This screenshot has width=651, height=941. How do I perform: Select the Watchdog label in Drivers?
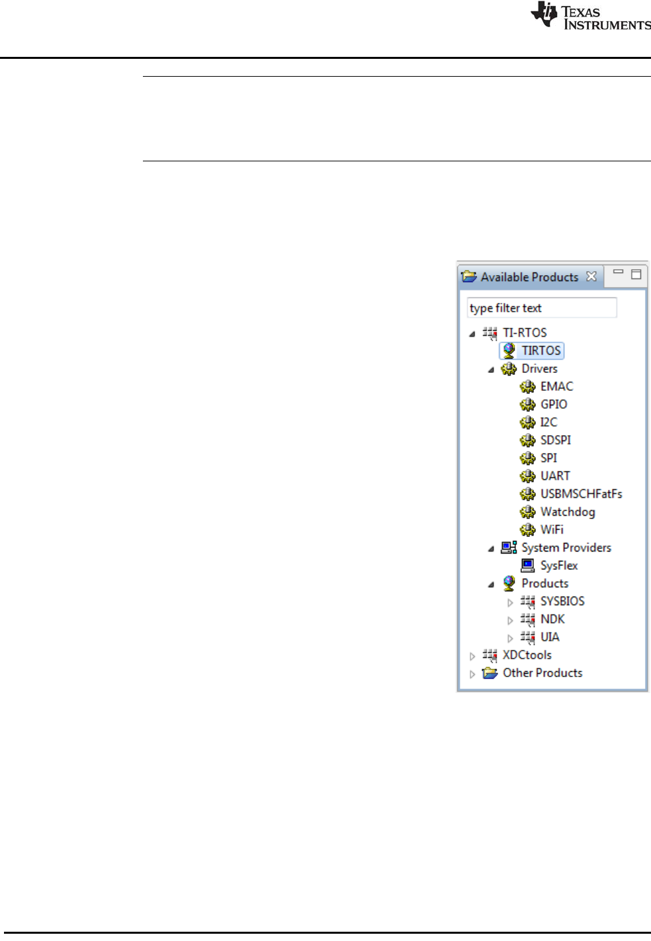pyautogui.click(x=568, y=512)
